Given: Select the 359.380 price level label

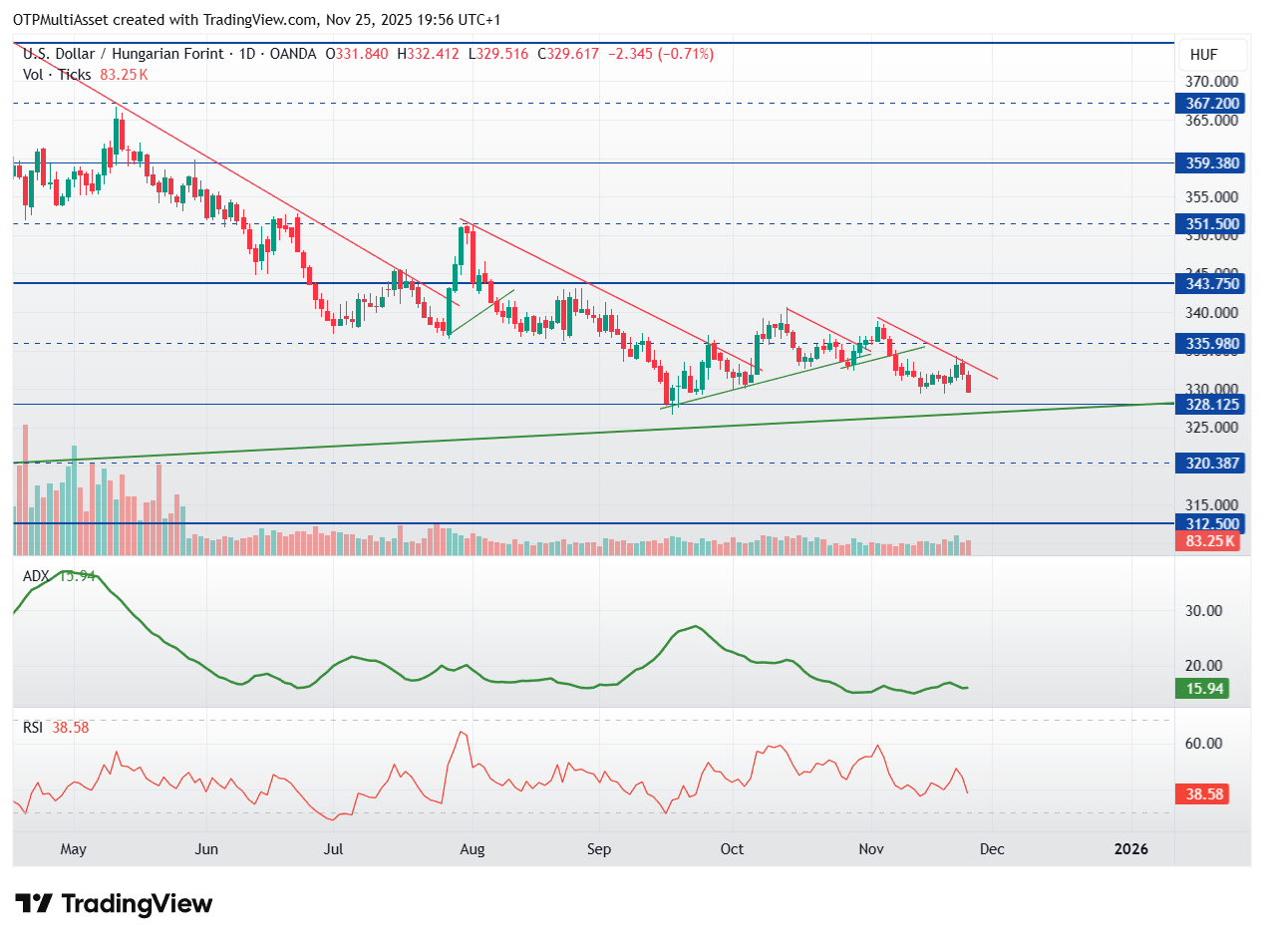Looking at the screenshot, I should click(1211, 162).
